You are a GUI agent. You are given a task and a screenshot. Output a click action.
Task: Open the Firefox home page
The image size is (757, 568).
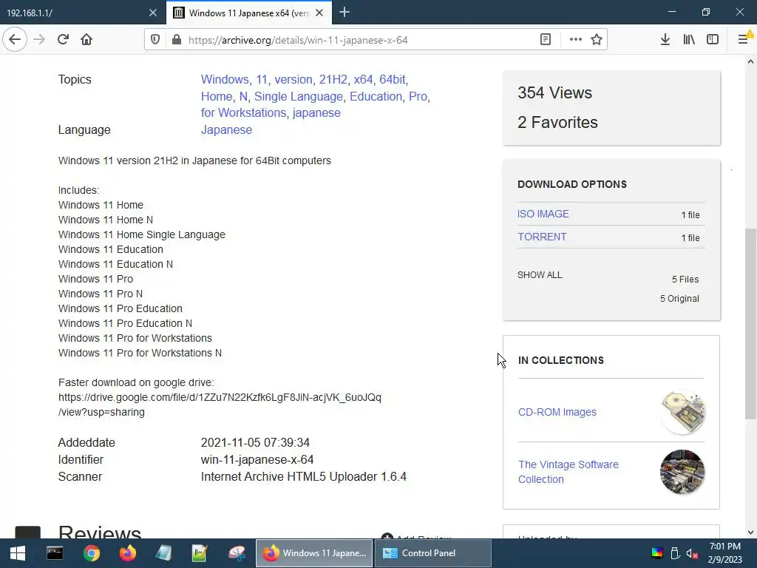pyautogui.click(x=86, y=39)
